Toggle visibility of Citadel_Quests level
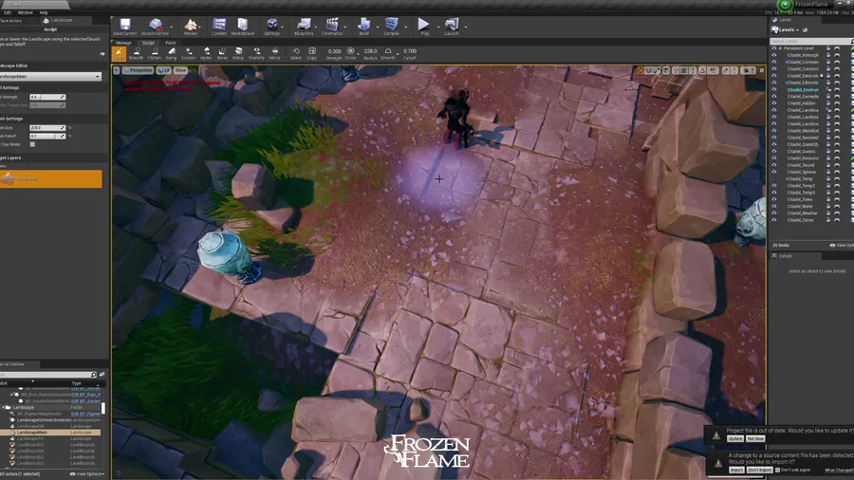 [774, 151]
